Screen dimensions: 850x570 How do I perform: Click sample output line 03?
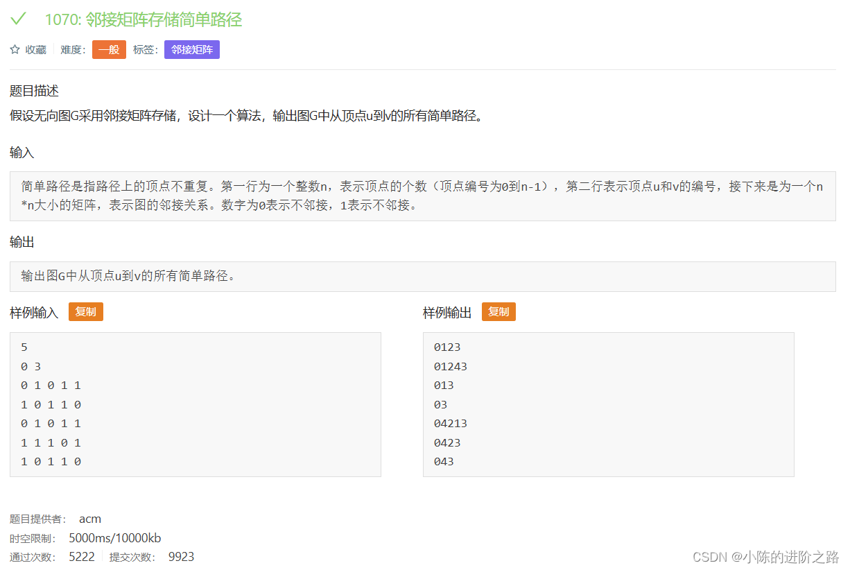pos(440,404)
